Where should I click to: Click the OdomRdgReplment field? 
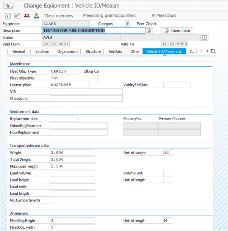pos(79,126)
